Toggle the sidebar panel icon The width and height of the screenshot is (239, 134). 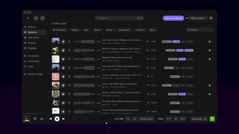click(x=28, y=18)
